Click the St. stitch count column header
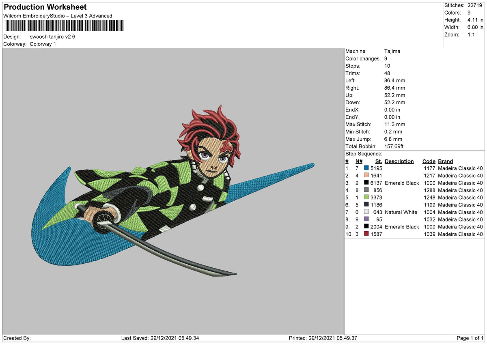Viewport: 487px width, 344px height. coord(379,161)
